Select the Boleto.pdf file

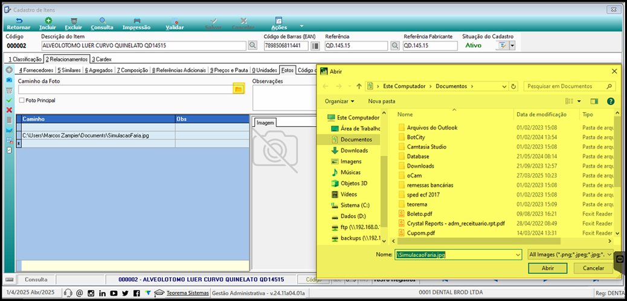pos(415,214)
